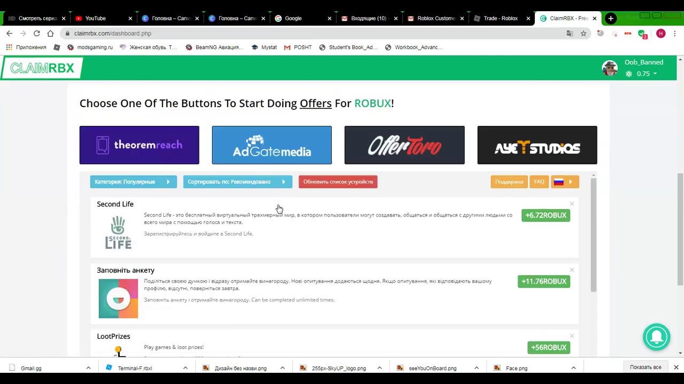Click the browser back arrow
684x384 pixels.
point(9,33)
